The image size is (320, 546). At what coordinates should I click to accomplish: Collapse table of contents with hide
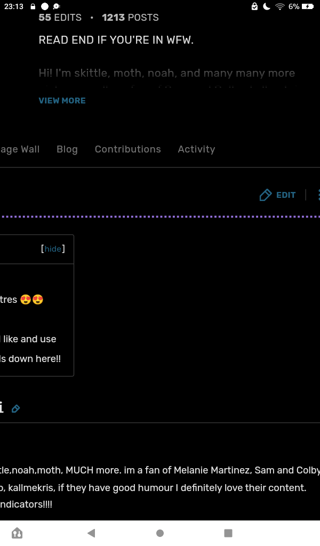pos(53,248)
